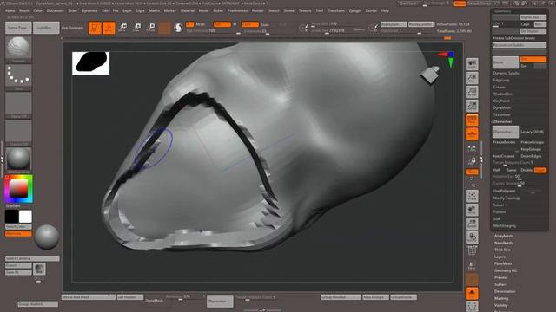This screenshot has height=312, width=556.
Task: Open the Transform menu
Action: (335, 11)
